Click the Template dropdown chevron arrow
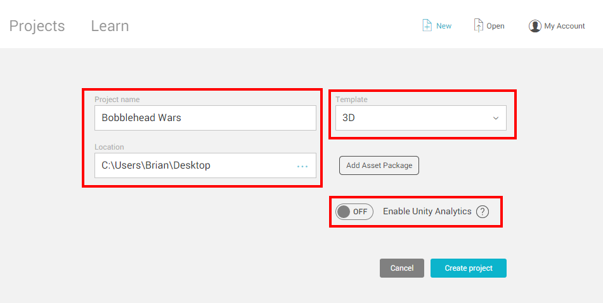The width and height of the screenshot is (603, 303). pyautogui.click(x=496, y=119)
